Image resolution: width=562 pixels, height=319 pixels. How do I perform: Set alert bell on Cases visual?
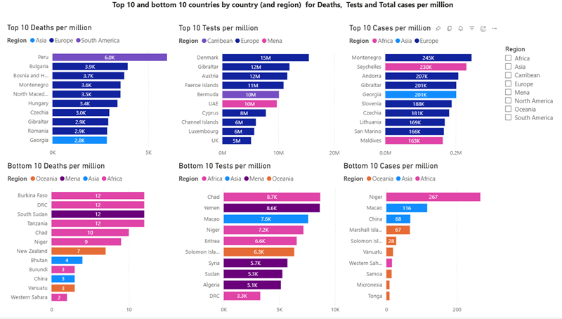(461, 29)
